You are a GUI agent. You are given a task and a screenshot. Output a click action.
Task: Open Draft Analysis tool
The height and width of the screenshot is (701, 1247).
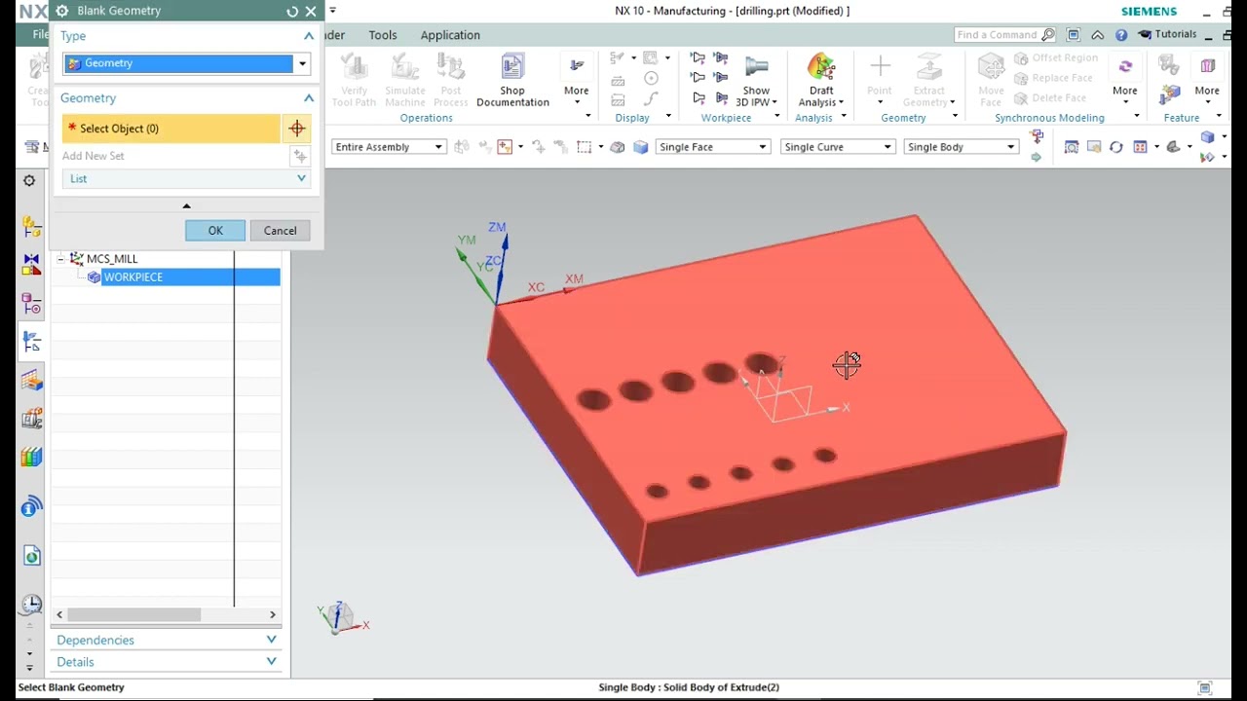821,80
